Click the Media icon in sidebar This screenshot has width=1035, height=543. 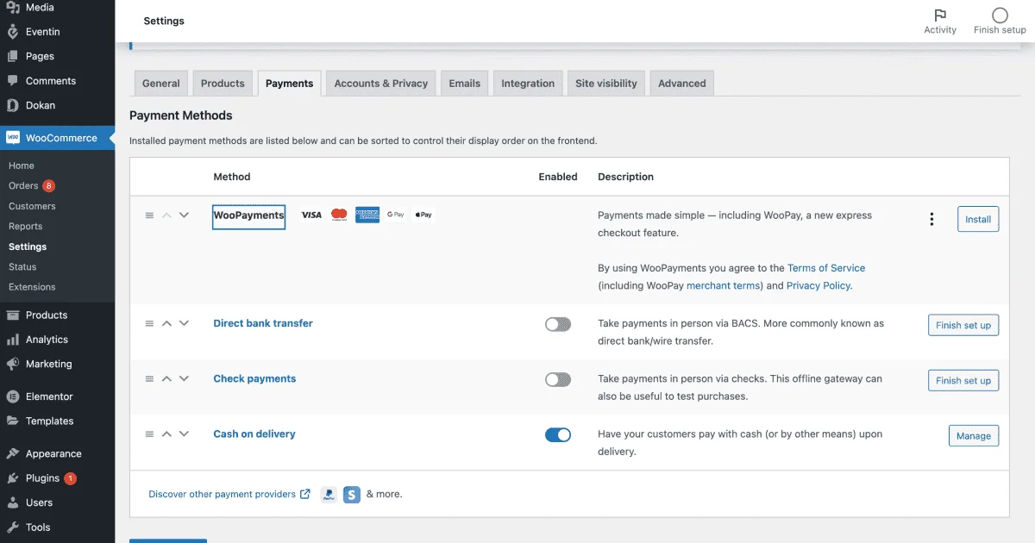[x=13, y=8]
